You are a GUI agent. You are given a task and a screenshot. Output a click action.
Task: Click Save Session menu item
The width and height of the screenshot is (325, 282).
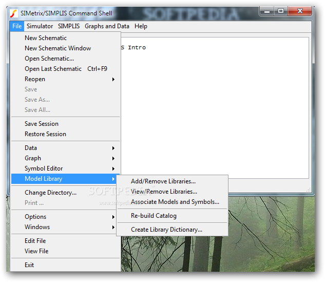66,124
